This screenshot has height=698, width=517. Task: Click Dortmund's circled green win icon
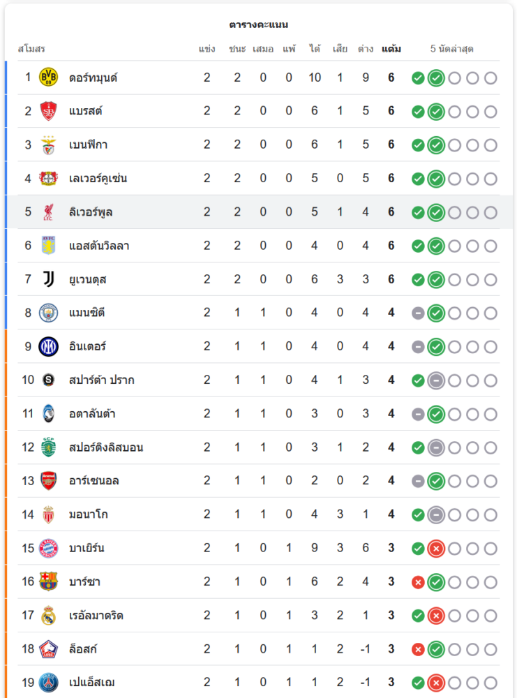[x=436, y=77]
